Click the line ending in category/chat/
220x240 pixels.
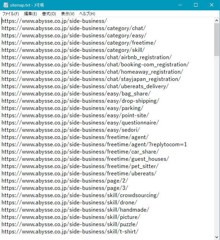click(73, 28)
